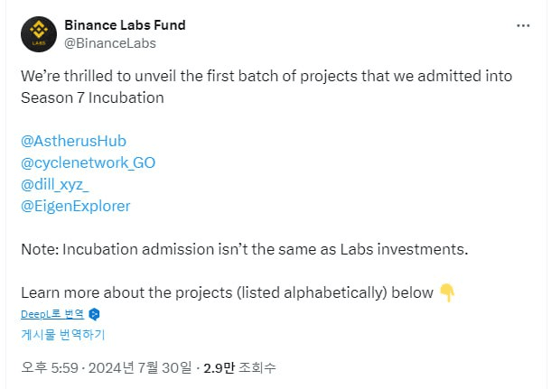The height and width of the screenshot is (389, 551).
Task: Click the pointing-down hand emoji
Action: 446,292
